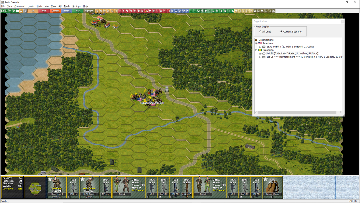
Task: Select SEAL Team 4 CWO leader card
Action: (57, 187)
